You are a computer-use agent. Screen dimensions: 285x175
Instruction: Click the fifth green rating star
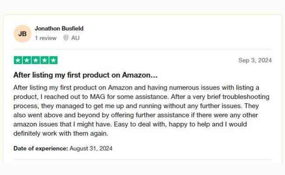tap(53, 60)
